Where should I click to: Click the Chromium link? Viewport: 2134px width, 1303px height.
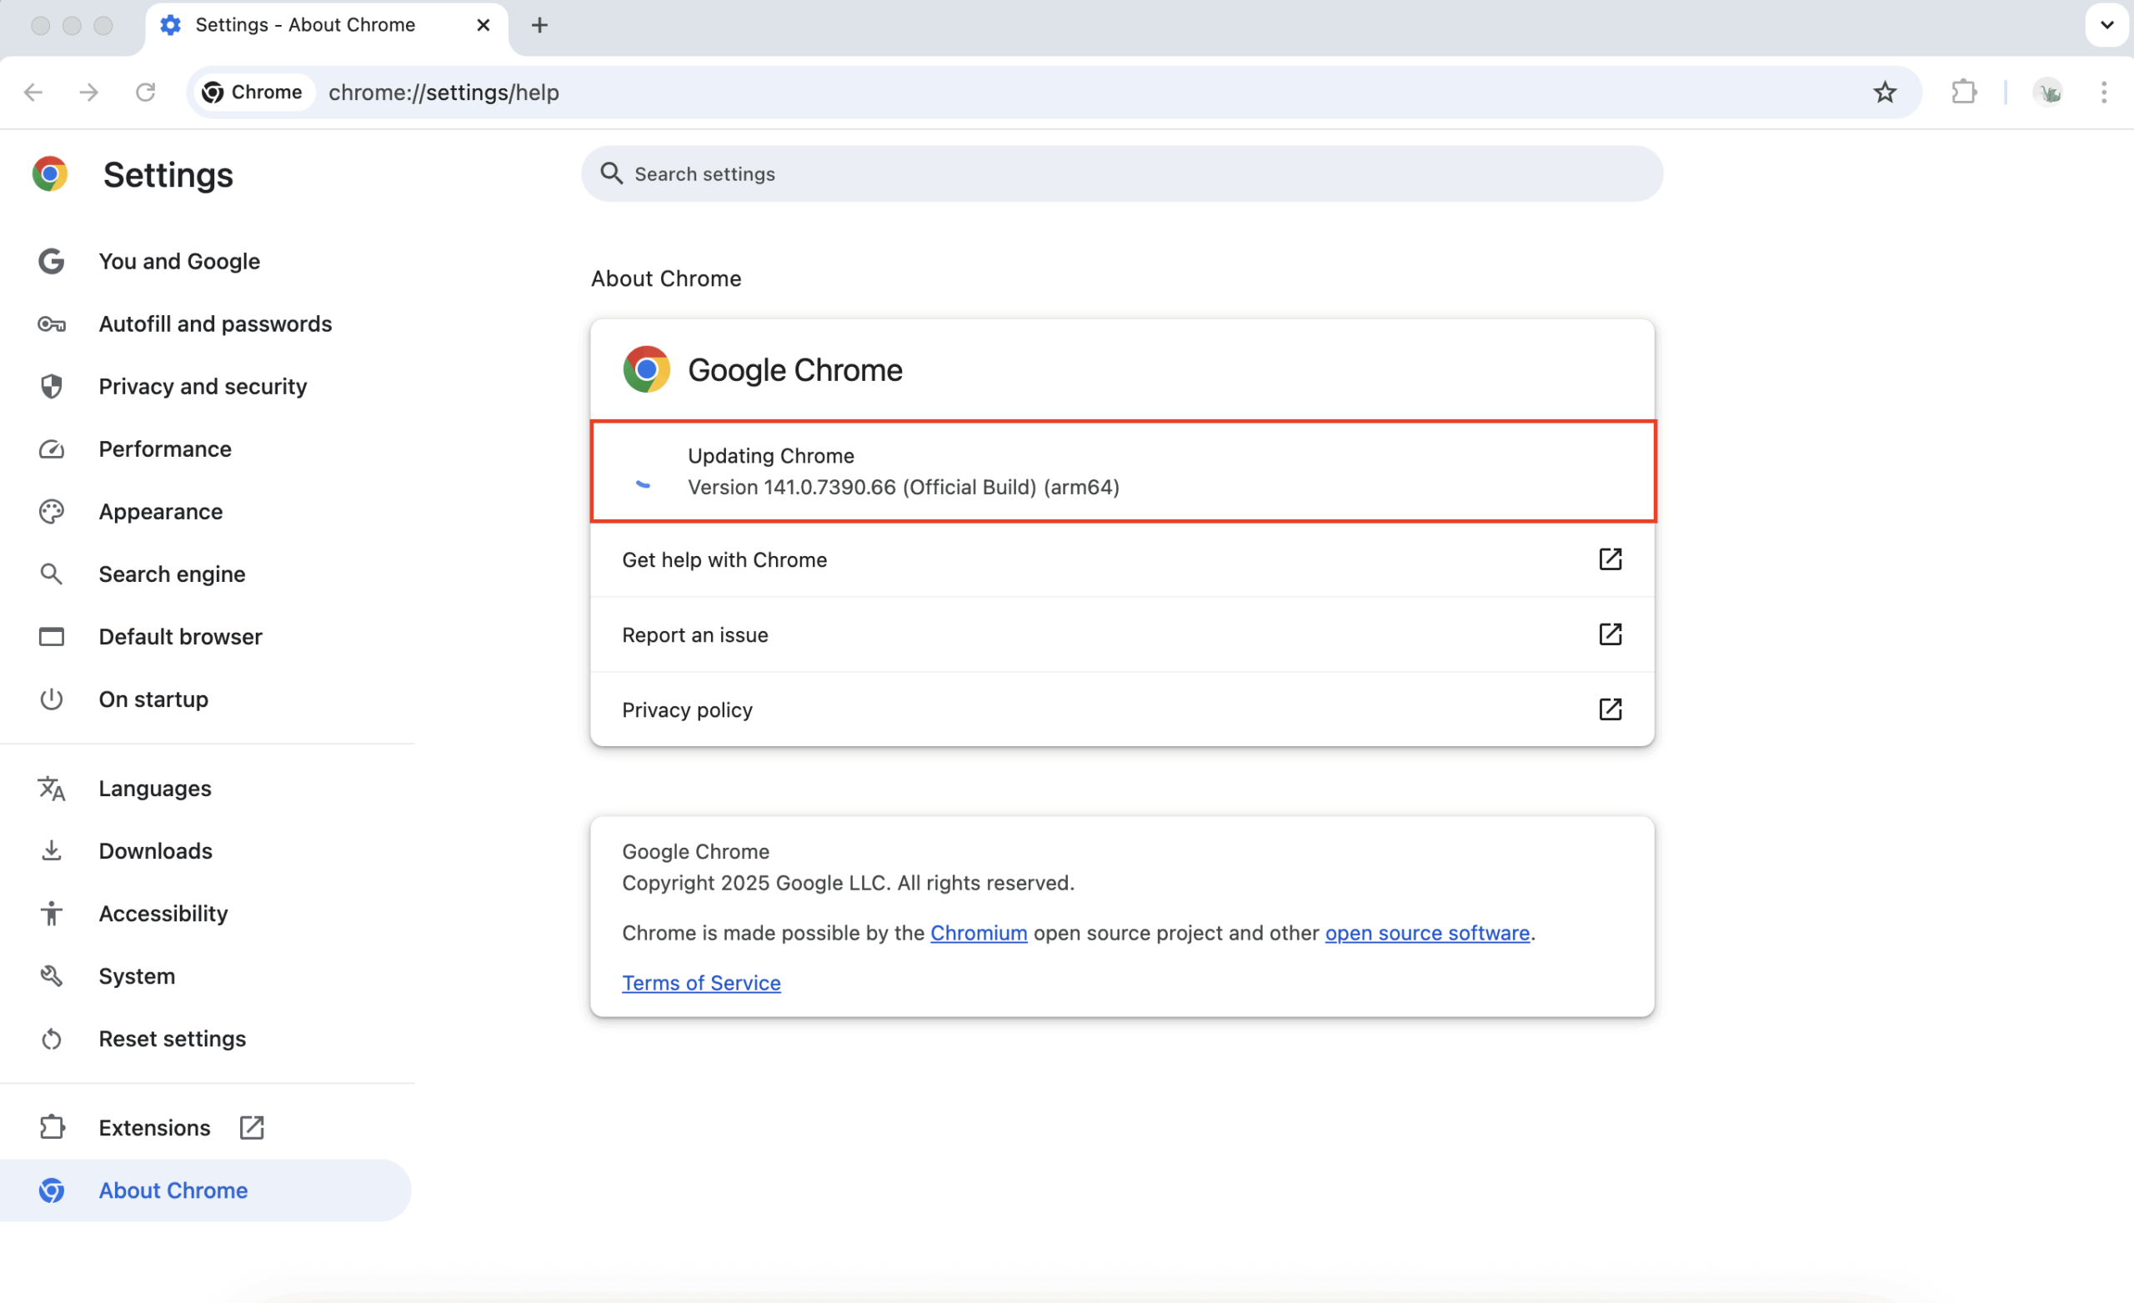[979, 933]
